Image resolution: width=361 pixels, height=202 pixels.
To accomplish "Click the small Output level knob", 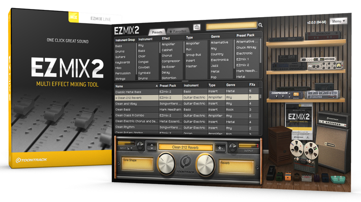I will tap(233, 147).
